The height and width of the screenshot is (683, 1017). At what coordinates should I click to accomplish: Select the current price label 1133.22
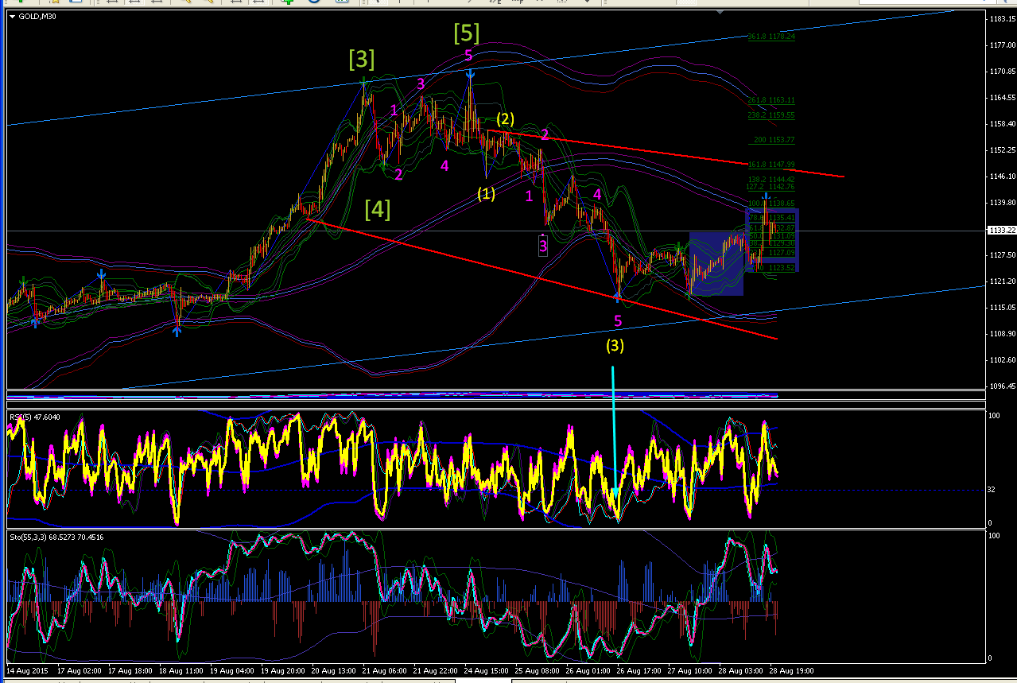1000,231
